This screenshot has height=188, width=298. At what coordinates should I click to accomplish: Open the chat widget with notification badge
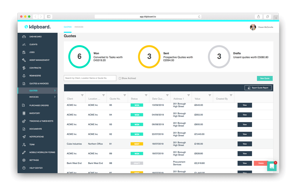coord(272,166)
